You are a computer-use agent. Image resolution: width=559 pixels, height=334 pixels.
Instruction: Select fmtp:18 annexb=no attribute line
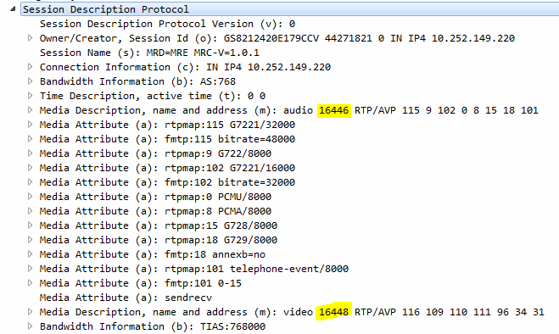coord(153,254)
